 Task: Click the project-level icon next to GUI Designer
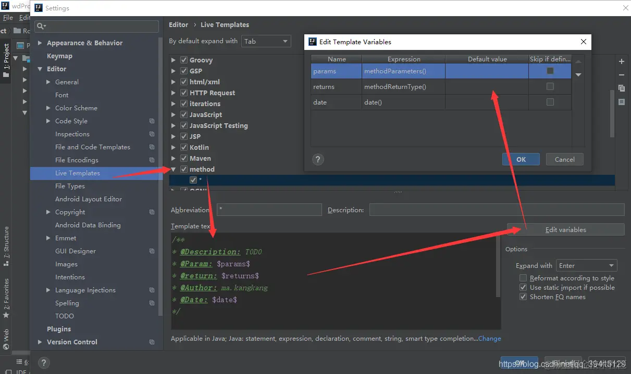pyautogui.click(x=152, y=251)
